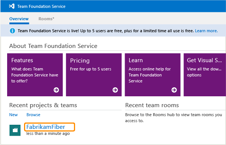This screenshot has width=226, height=145.
Task: Click the arrow icon on Pricing tile
Action: pyautogui.click(x=115, y=90)
